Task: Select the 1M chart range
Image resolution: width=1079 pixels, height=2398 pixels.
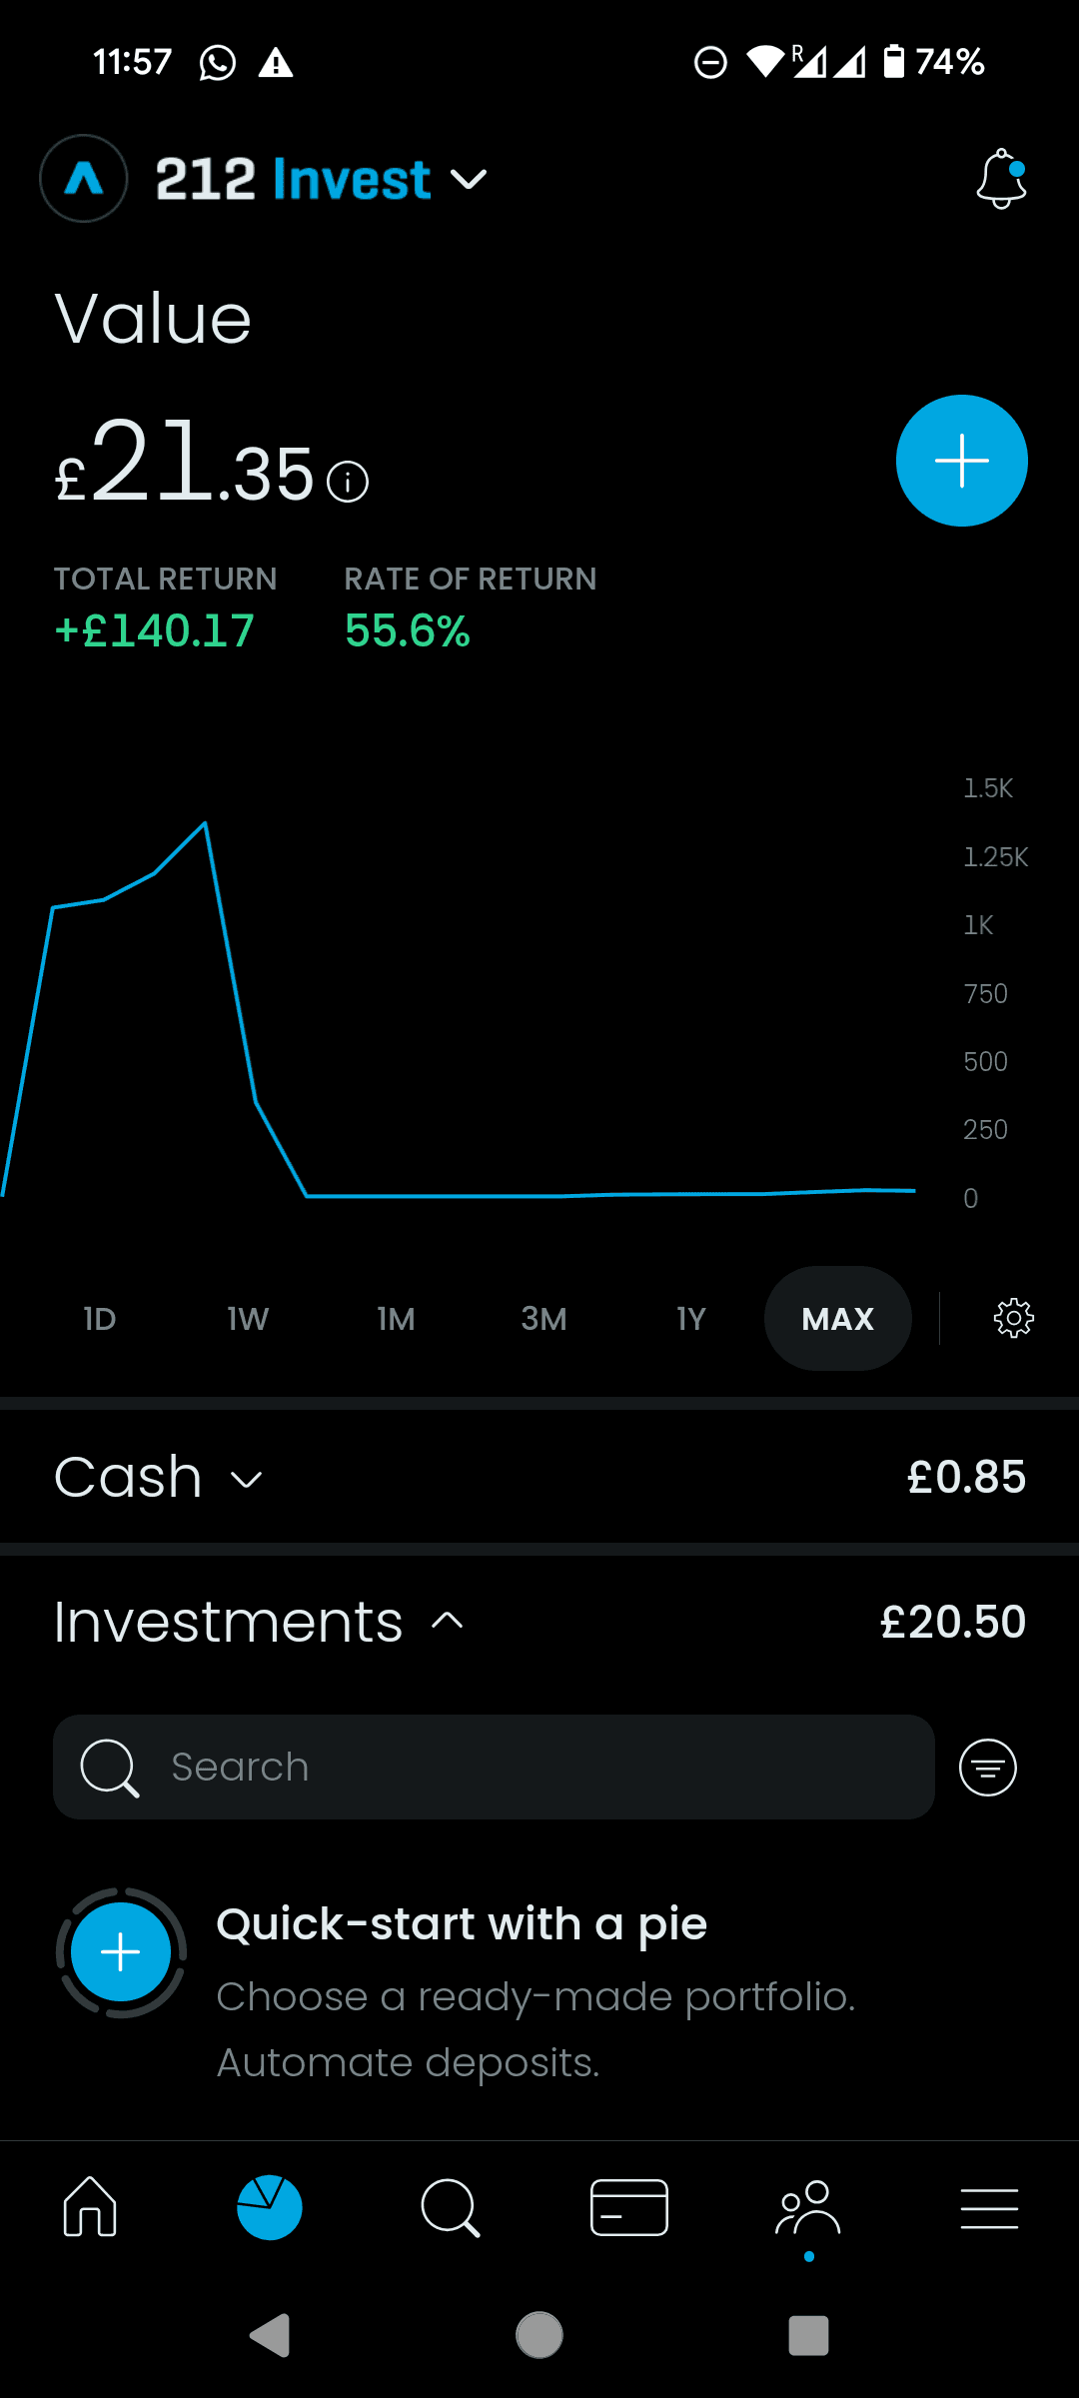Action: click(396, 1319)
